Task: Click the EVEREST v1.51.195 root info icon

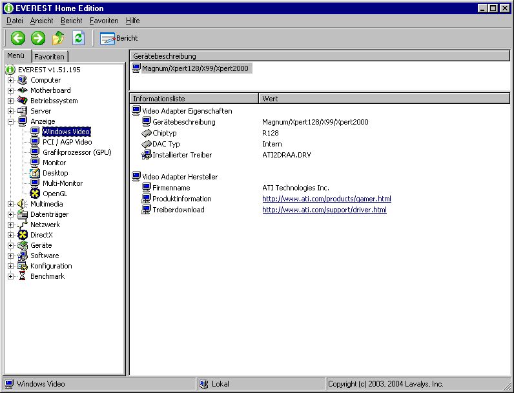Action: [x=10, y=70]
